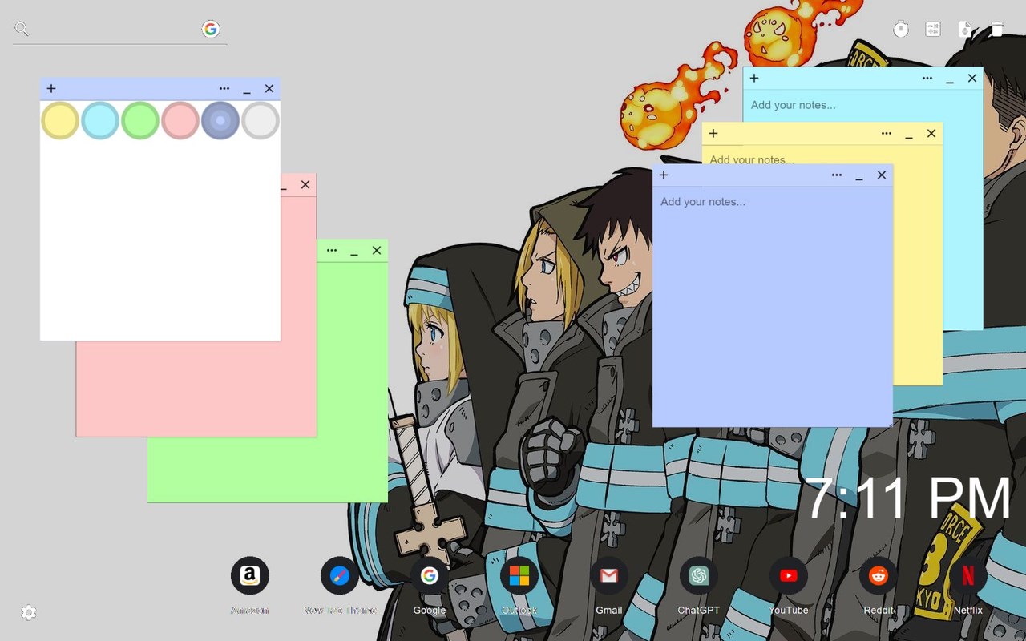Viewport: 1026px width, 641px height.
Task: Open the Reddit shortcut icon
Action: coord(879,575)
